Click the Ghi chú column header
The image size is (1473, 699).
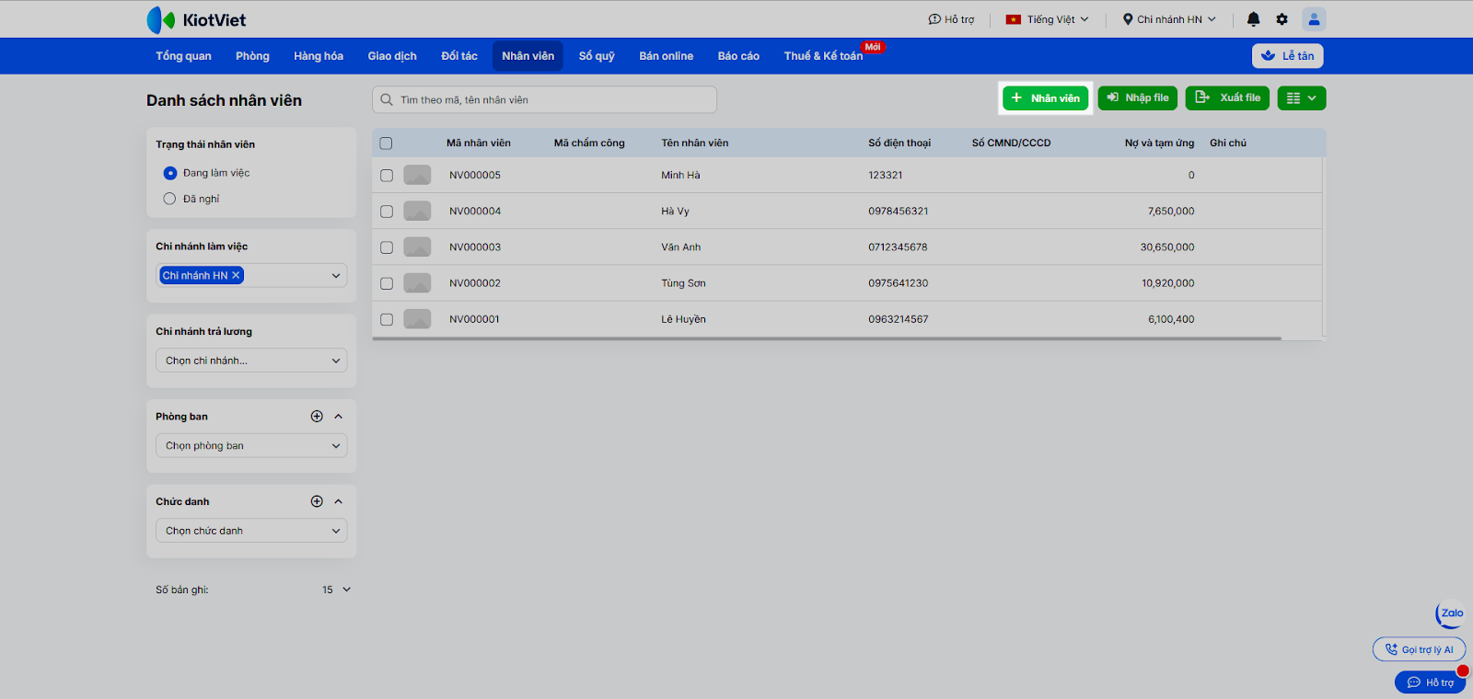coord(1228,143)
